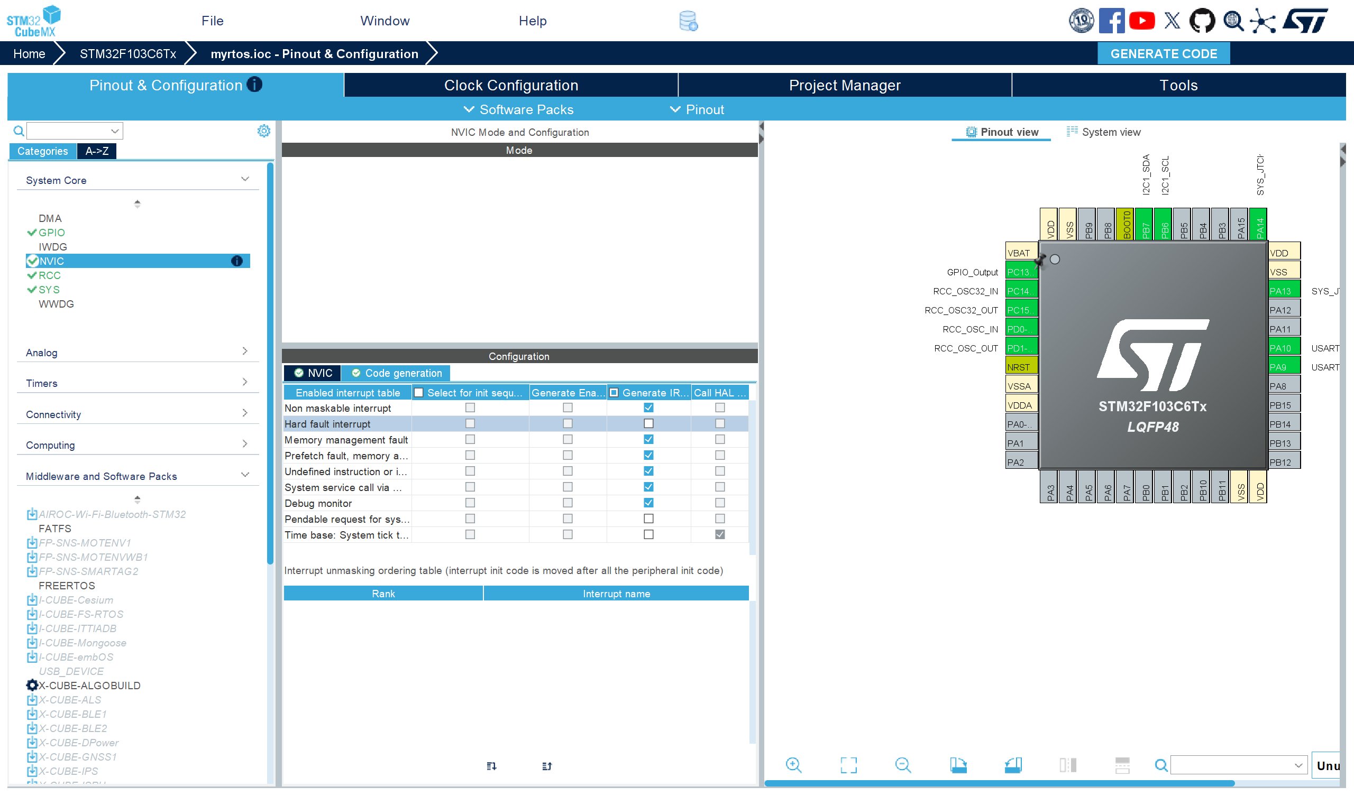Click the pin search input field
The image size is (1354, 796).
tap(1240, 765)
